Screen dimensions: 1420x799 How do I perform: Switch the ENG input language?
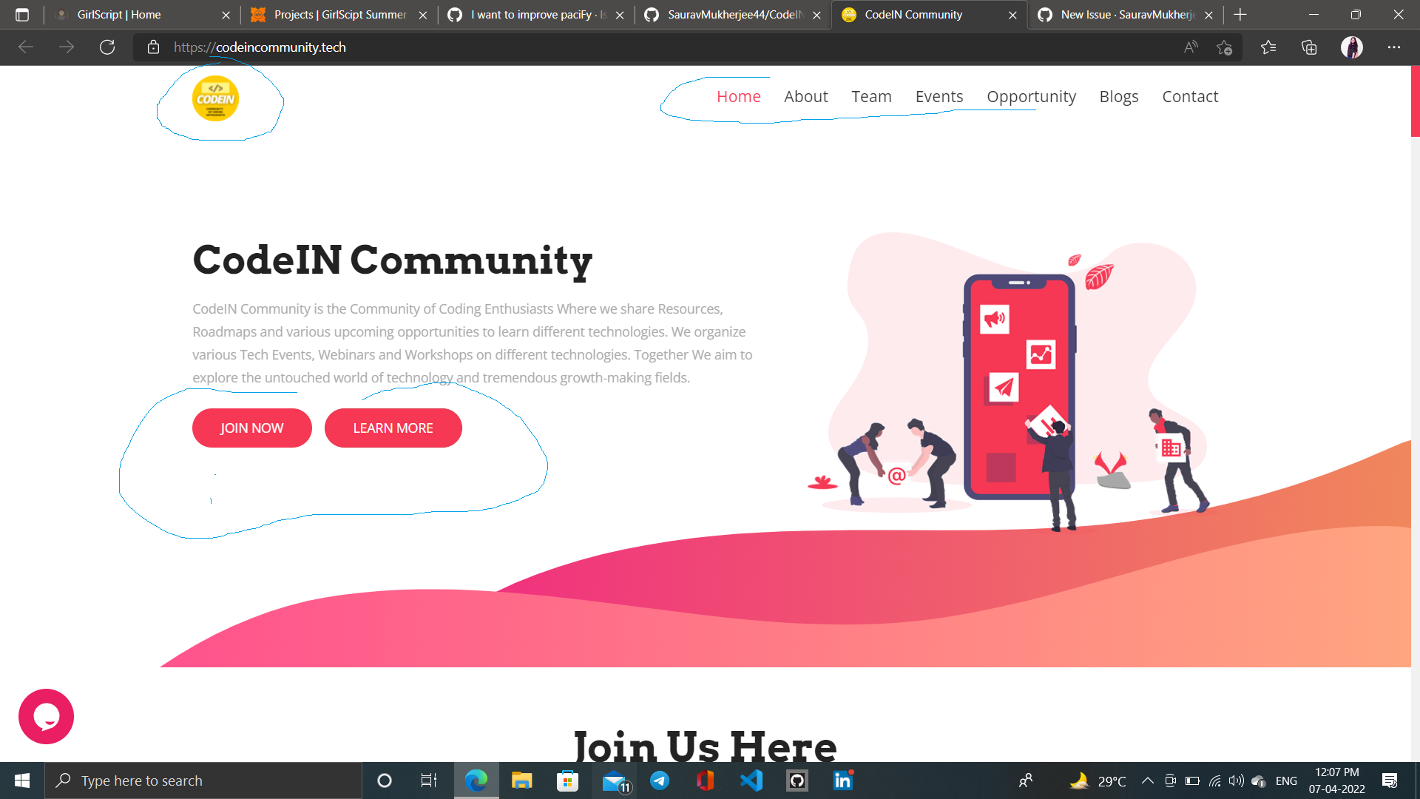coord(1287,780)
